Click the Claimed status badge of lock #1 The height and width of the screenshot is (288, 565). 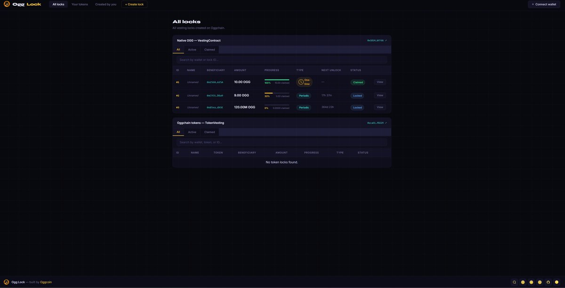coord(358,82)
